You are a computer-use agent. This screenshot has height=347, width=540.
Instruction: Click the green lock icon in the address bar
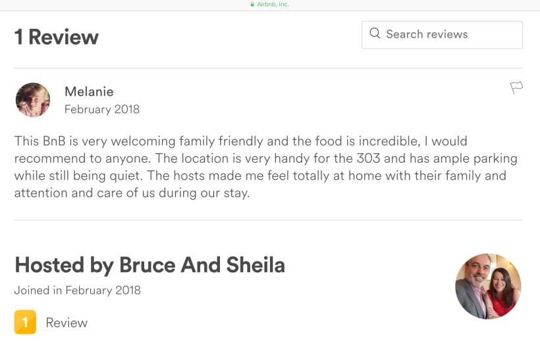click(252, 5)
